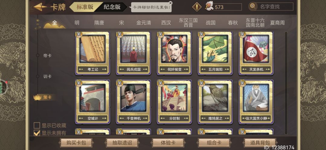Image resolution: width=326 pixels, height=150 pixels.
Task: Choose the 训卡 category in sidebar
Action: [x=47, y=77]
